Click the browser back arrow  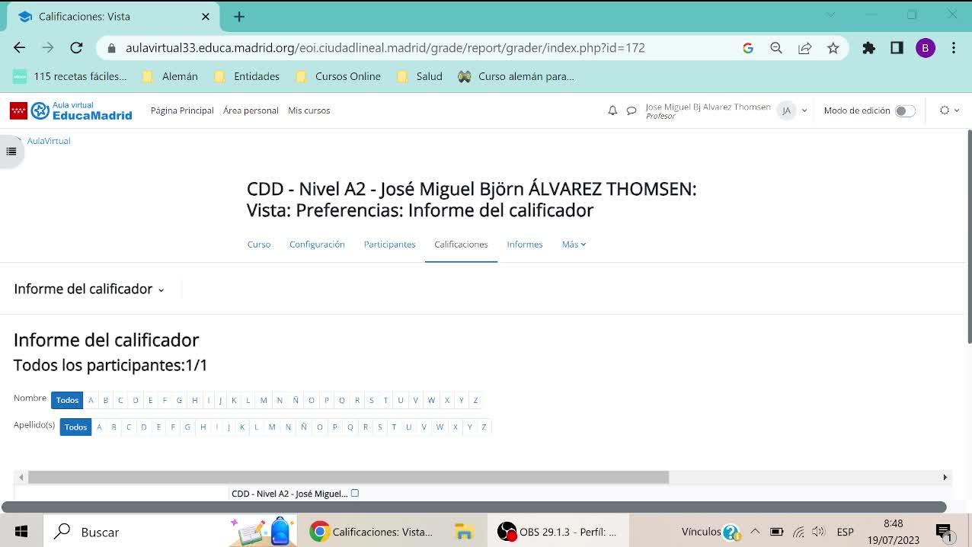tap(20, 47)
